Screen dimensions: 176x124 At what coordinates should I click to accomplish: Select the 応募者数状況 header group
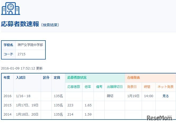tap(77, 78)
